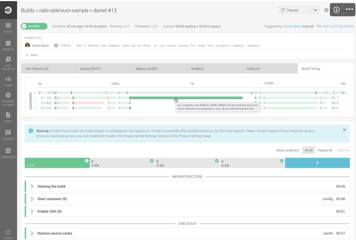Open Team in the sidebar

8,81
